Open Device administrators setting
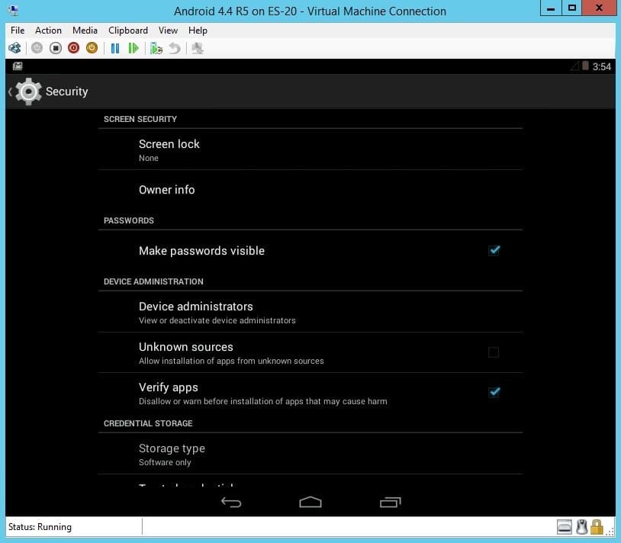Image resolution: width=621 pixels, height=543 pixels. [310, 312]
